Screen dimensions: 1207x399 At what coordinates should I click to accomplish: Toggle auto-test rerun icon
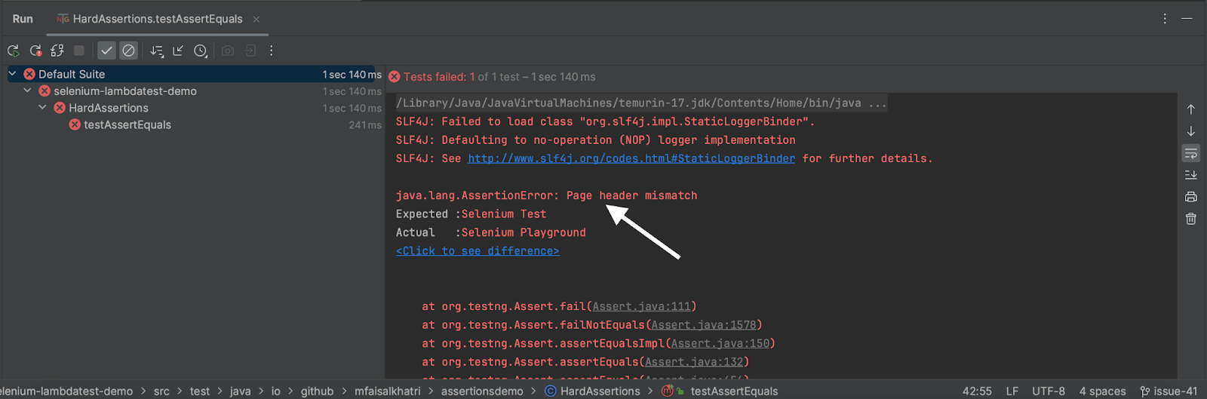coord(57,51)
